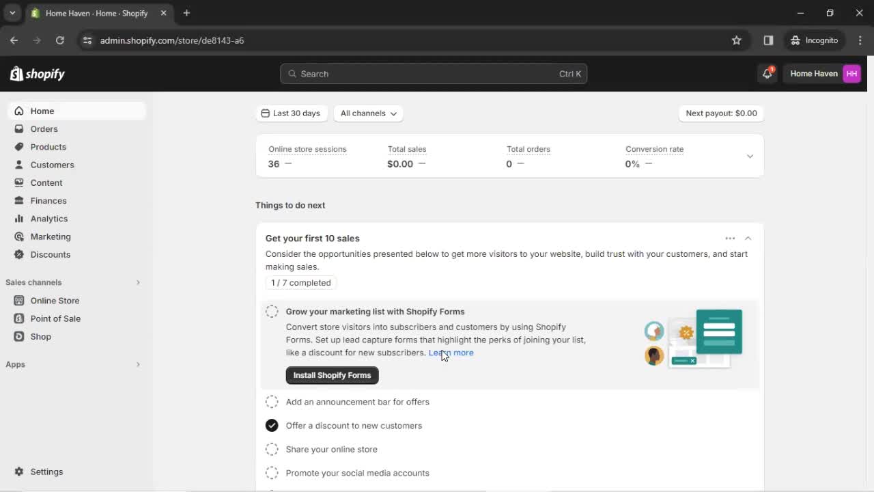Click the Orders inbox icon

tap(19, 128)
